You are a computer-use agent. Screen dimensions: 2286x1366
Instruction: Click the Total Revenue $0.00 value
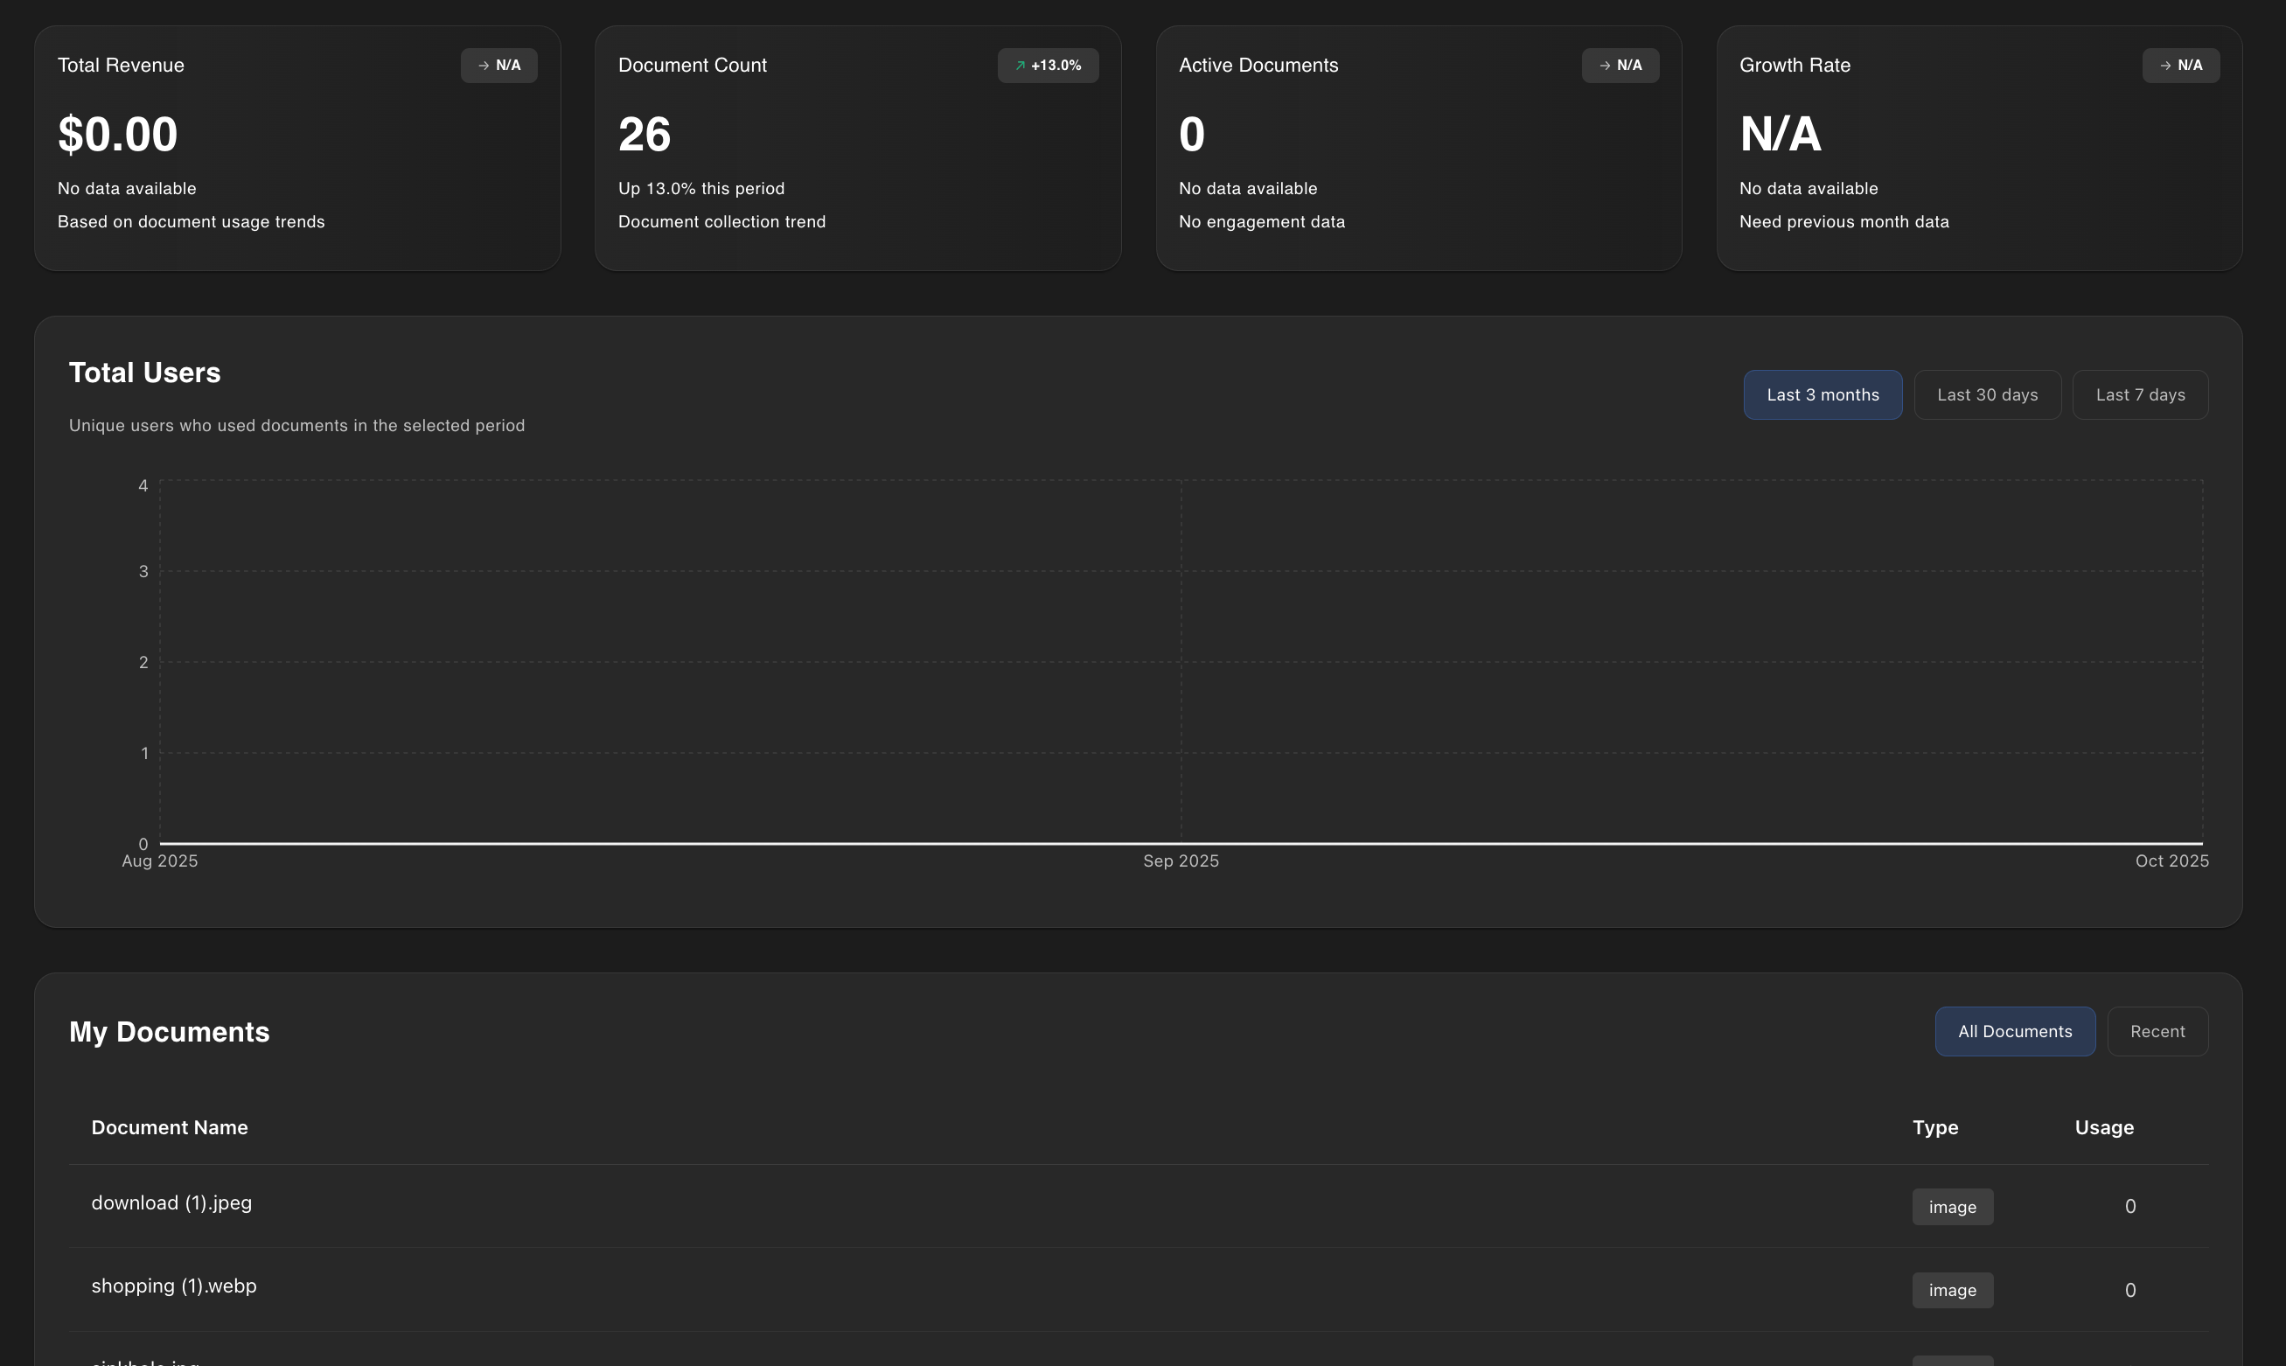tap(118, 135)
